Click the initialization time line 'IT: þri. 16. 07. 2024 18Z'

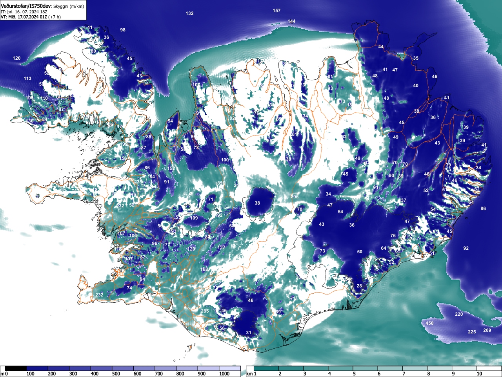pos(24,12)
